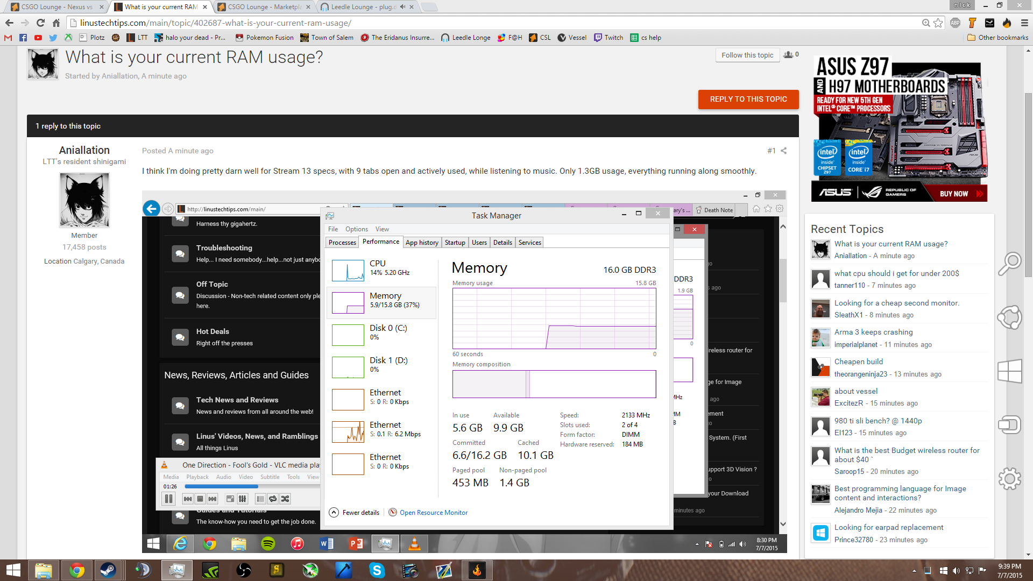1033x581 pixels.
Task: Open the Windows charms Settings gear
Action: coord(1010,478)
